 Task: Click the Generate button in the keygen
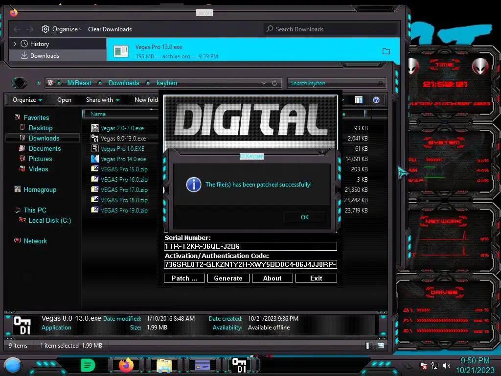click(228, 278)
